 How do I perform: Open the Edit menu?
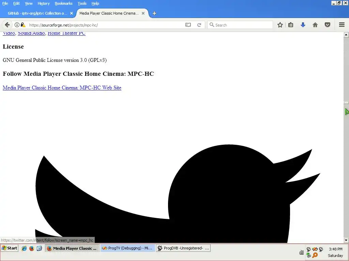click(16, 3)
